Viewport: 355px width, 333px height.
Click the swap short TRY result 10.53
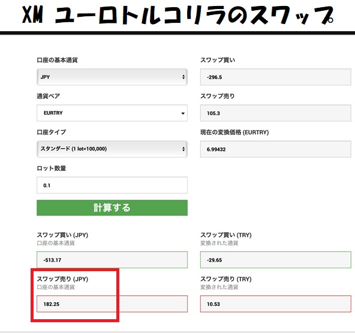275,304
